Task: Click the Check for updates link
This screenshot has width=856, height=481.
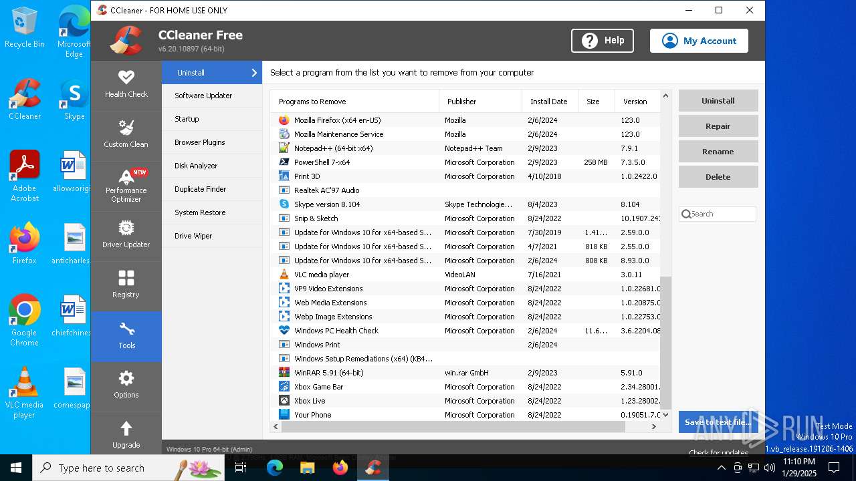Action: (718, 452)
